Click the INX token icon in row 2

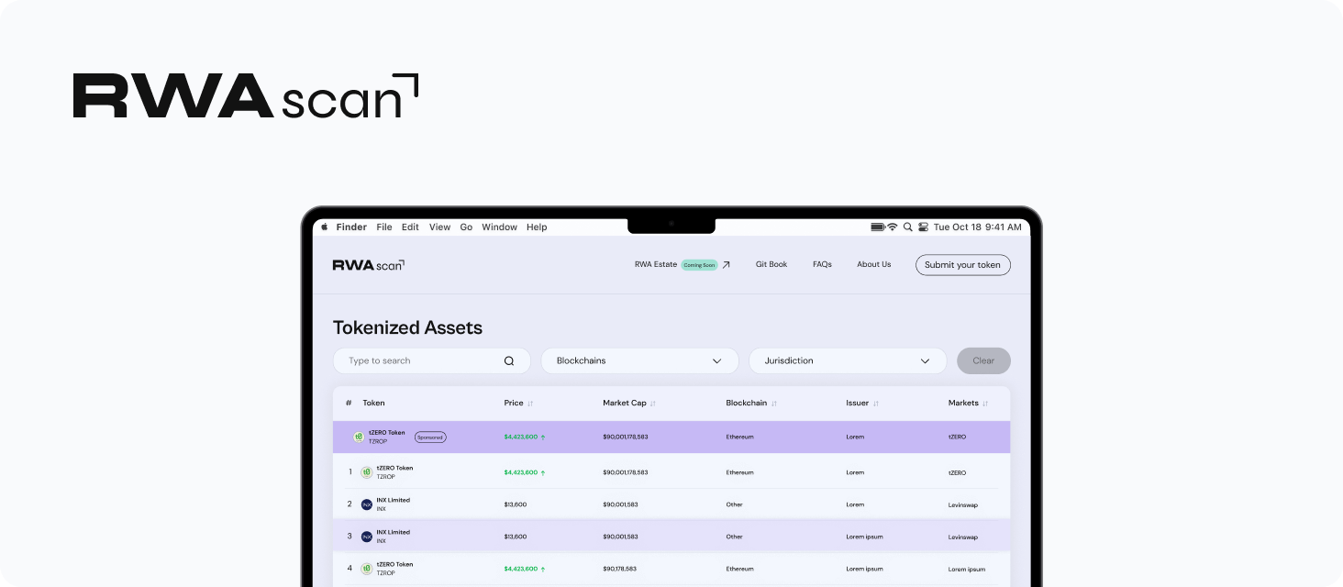click(367, 504)
